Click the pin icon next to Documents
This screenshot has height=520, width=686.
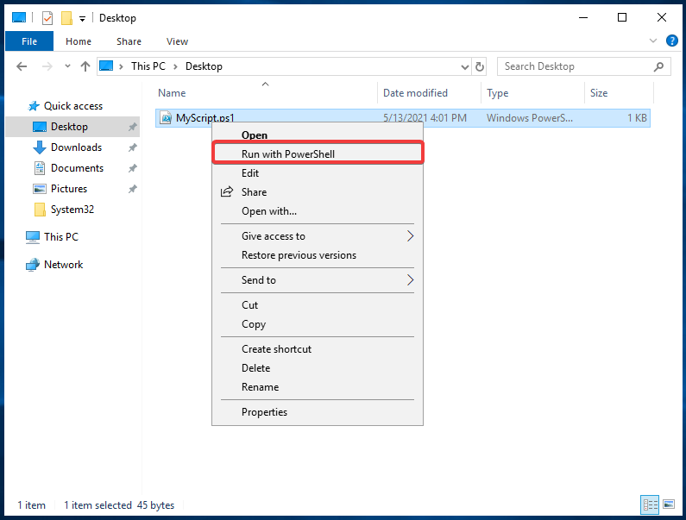(133, 168)
